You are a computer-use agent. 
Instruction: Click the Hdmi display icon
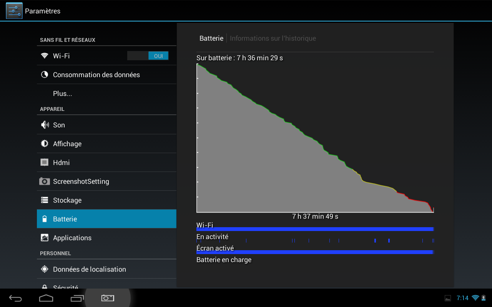click(x=45, y=162)
